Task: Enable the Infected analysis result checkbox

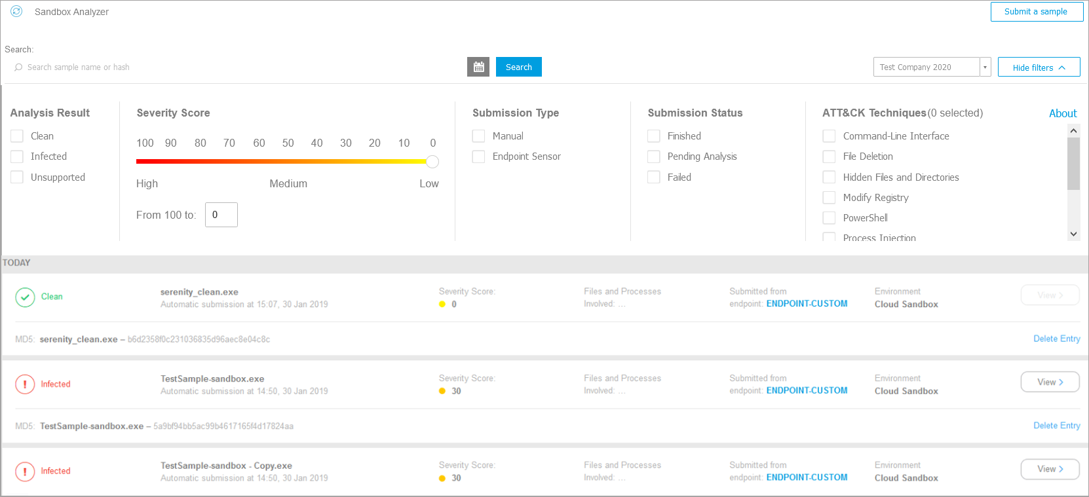Action: 17,156
